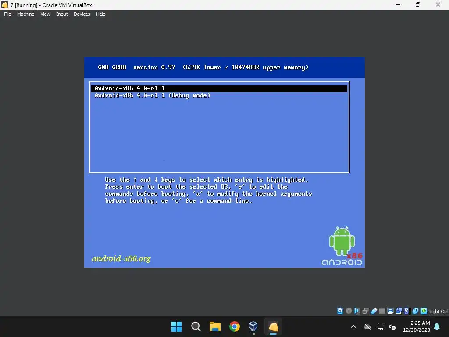The image size is (449, 337).
Task: Click the android-x86.org text in GRUB
Action: 121,258
